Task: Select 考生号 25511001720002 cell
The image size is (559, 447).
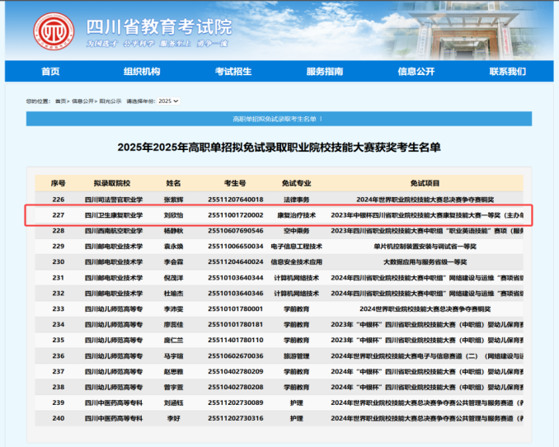Action: [235, 215]
